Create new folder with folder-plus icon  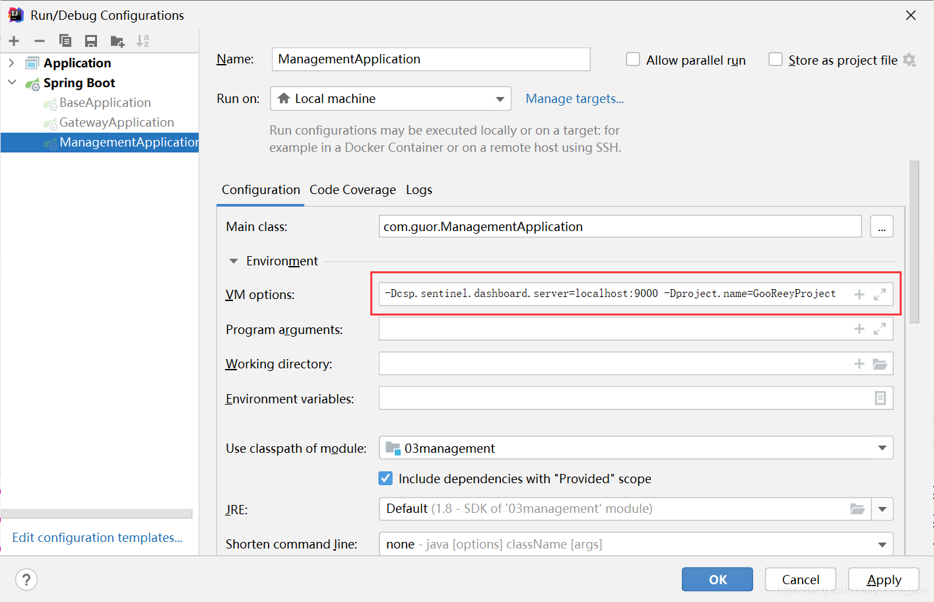pos(117,42)
